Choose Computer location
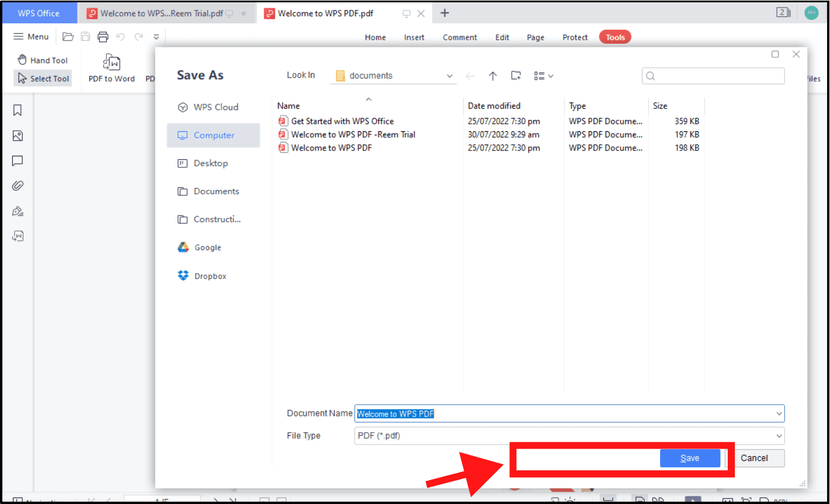Viewport: 830px width, 504px height. pos(213,135)
